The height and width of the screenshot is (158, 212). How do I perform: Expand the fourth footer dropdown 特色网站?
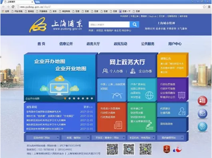pos(141,138)
